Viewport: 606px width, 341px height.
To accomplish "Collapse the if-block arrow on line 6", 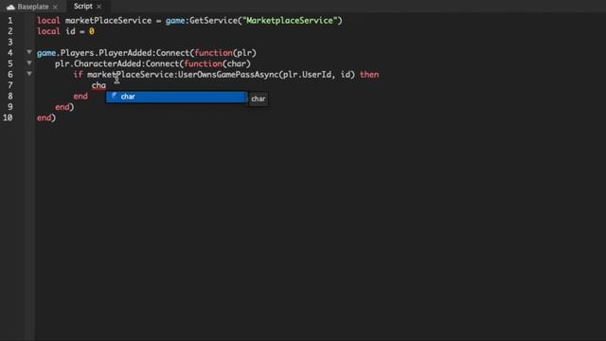I will (x=29, y=74).
